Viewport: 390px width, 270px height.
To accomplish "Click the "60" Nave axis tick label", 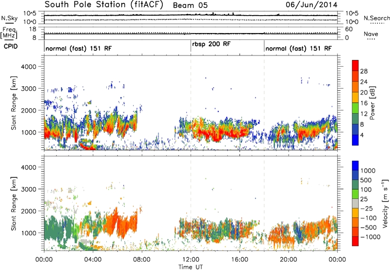I will click(x=349, y=29).
